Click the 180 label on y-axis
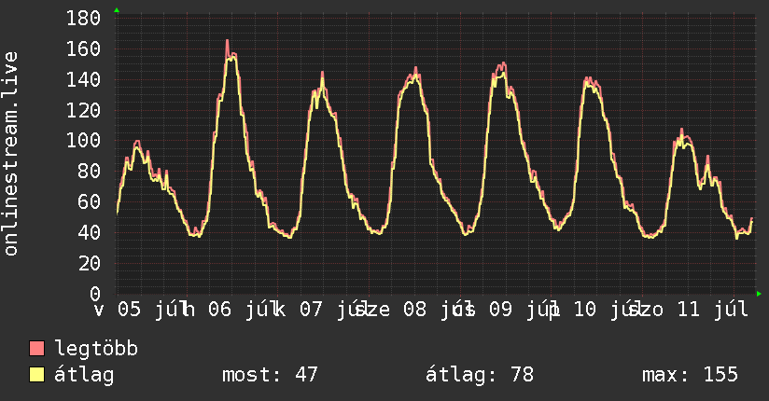The height and width of the screenshot is (401, 769). (x=83, y=18)
